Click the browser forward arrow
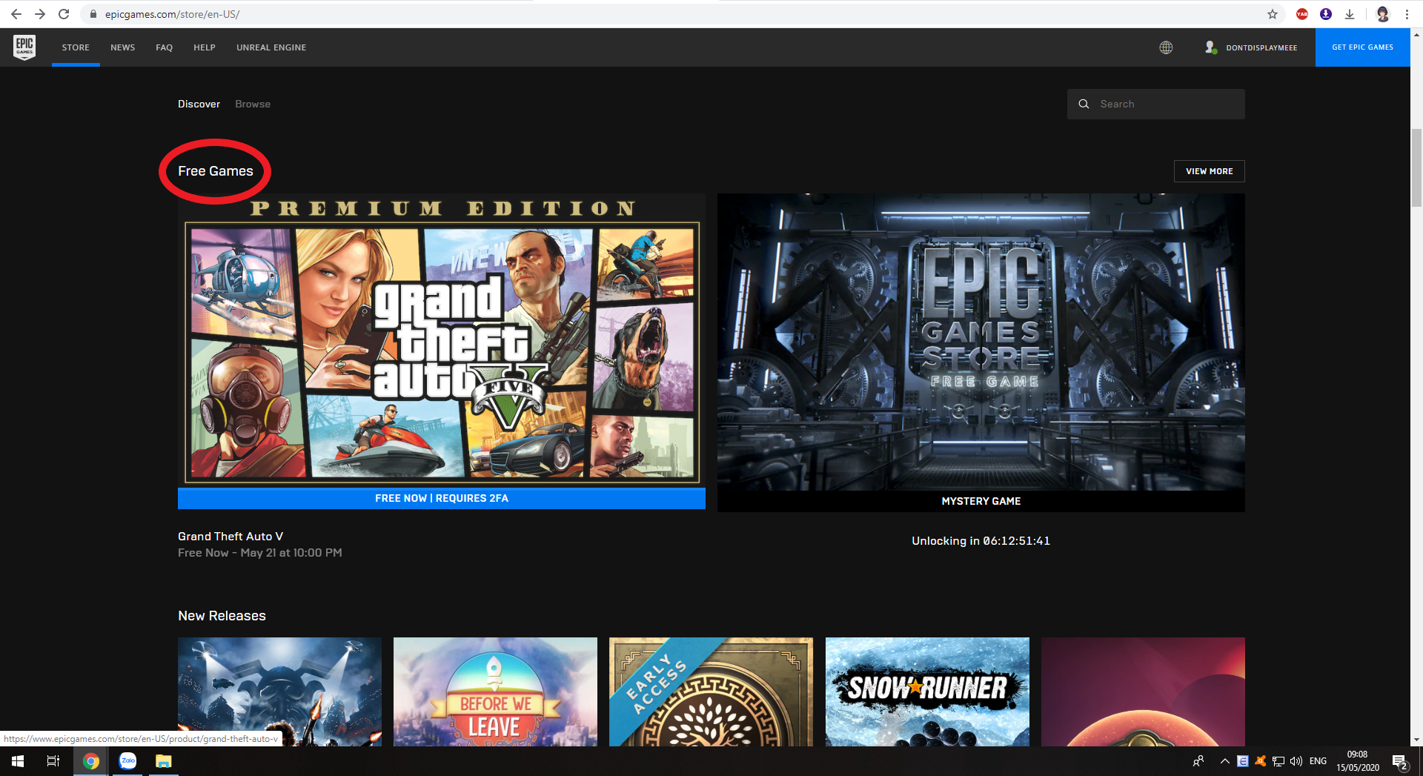 click(40, 14)
